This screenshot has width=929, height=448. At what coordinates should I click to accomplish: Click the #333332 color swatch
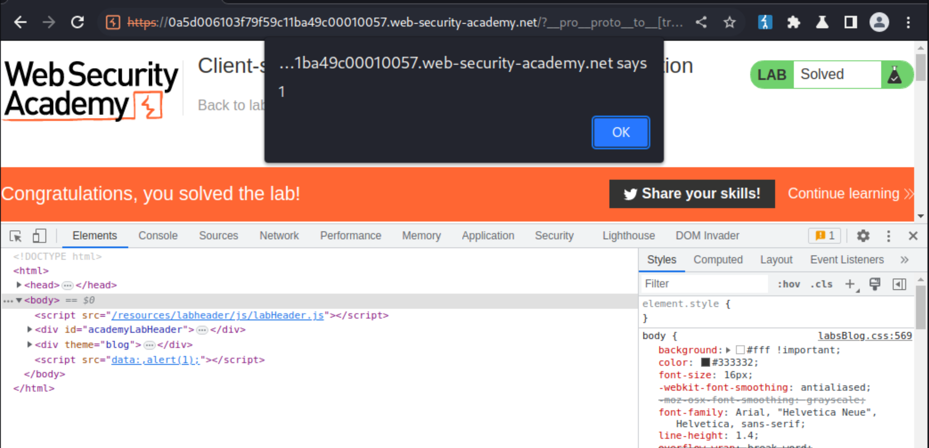pyautogui.click(x=706, y=362)
